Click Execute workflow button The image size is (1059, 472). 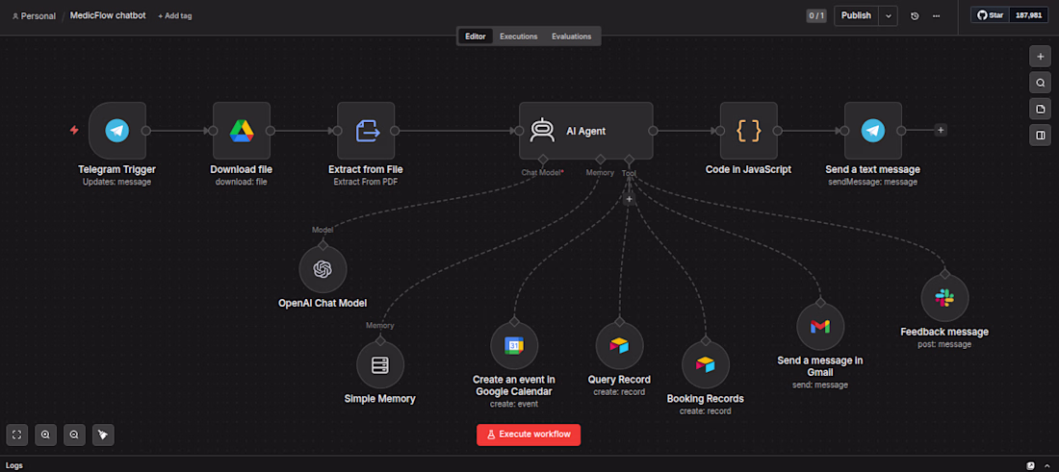click(x=529, y=435)
